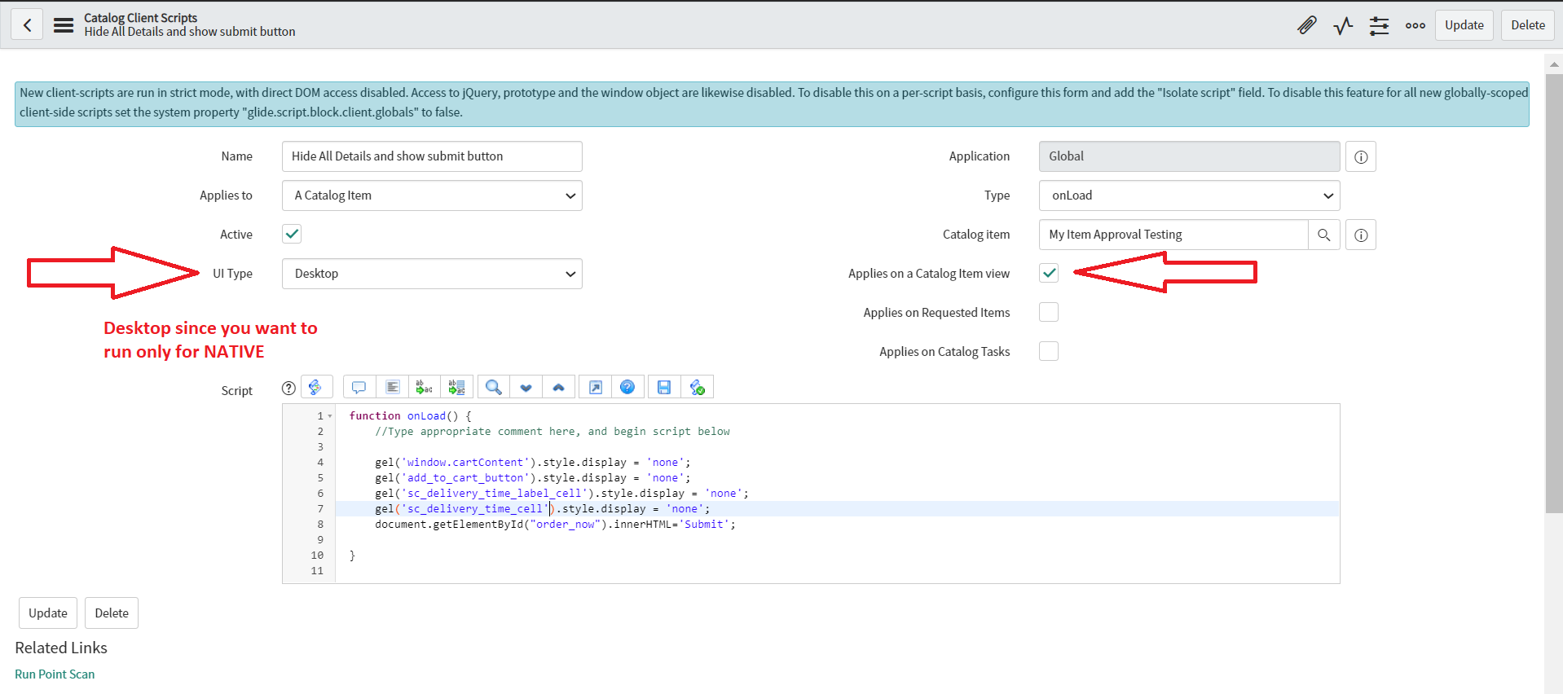Viewport: 1563px width, 694px height.
Task: Click the comment on script line 2
Action: pyautogui.click(x=553, y=432)
